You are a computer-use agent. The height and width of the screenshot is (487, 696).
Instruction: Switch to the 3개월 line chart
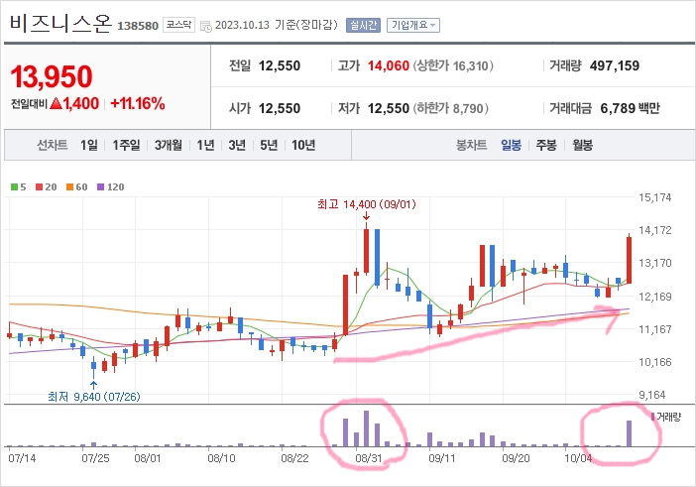click(169, 145)
